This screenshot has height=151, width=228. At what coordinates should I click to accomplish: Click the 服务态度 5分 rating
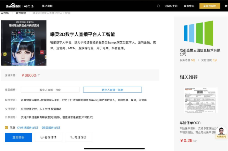187,60
